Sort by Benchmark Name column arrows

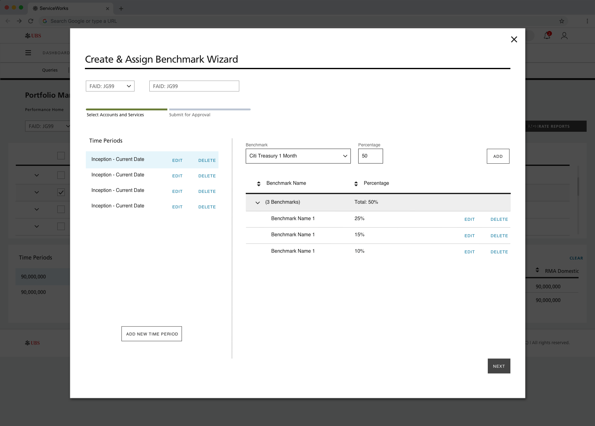pos(259,184)
